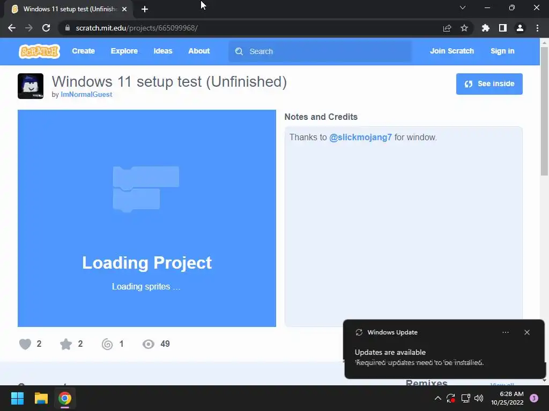
Task: Focus the Scratch Search field
Action: 320,51
